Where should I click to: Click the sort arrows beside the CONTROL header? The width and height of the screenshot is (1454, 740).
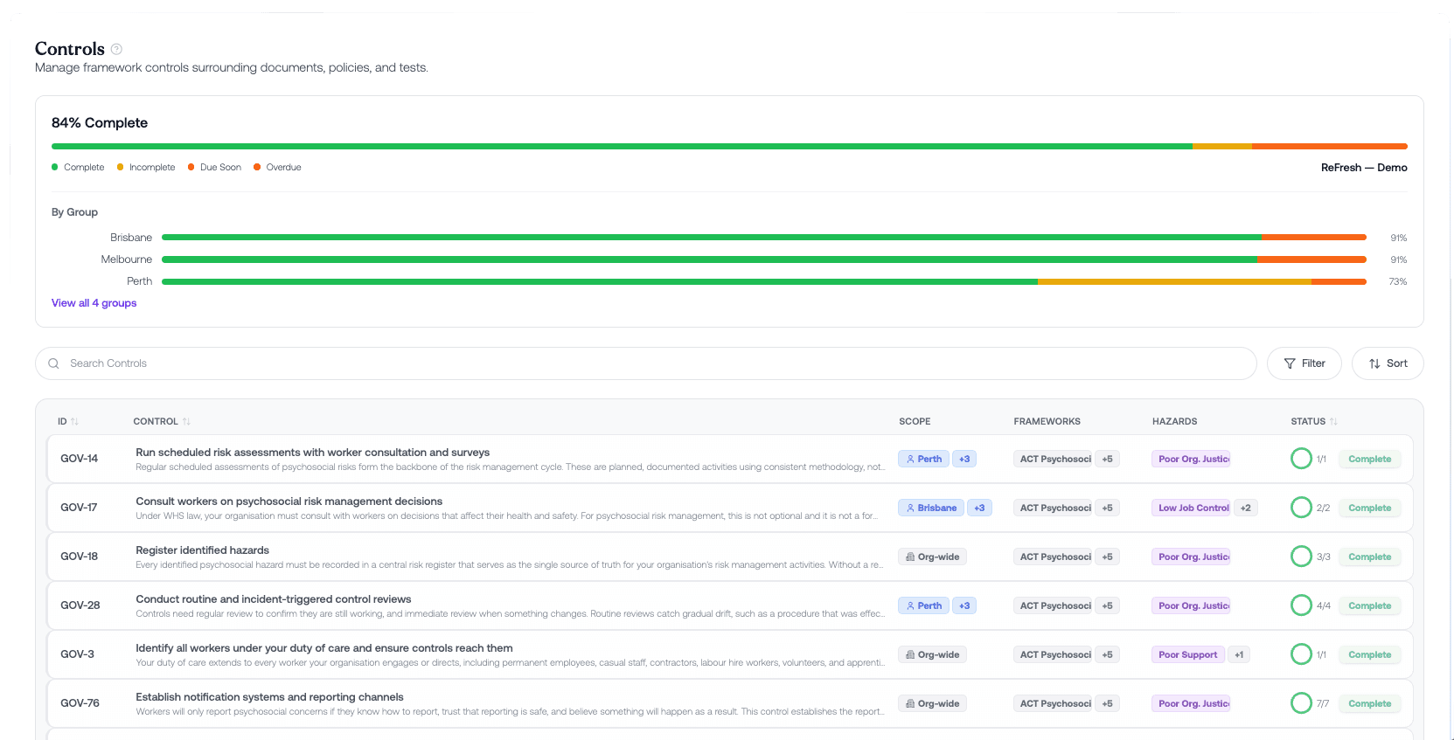click(x=186, y=421)
